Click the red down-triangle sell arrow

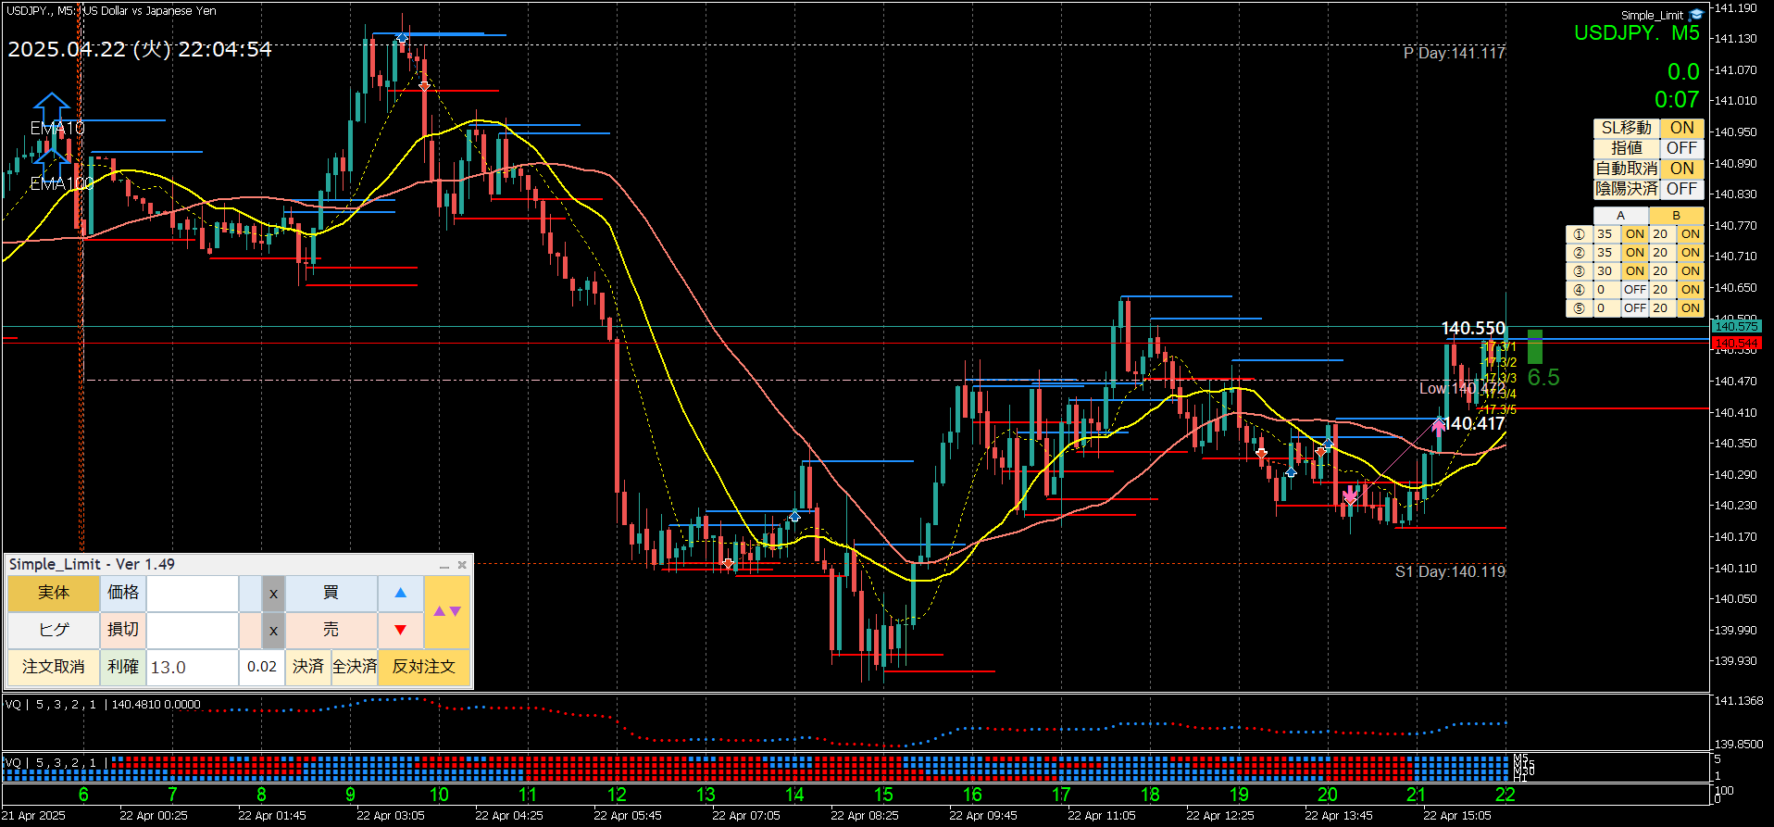[400, 630]
